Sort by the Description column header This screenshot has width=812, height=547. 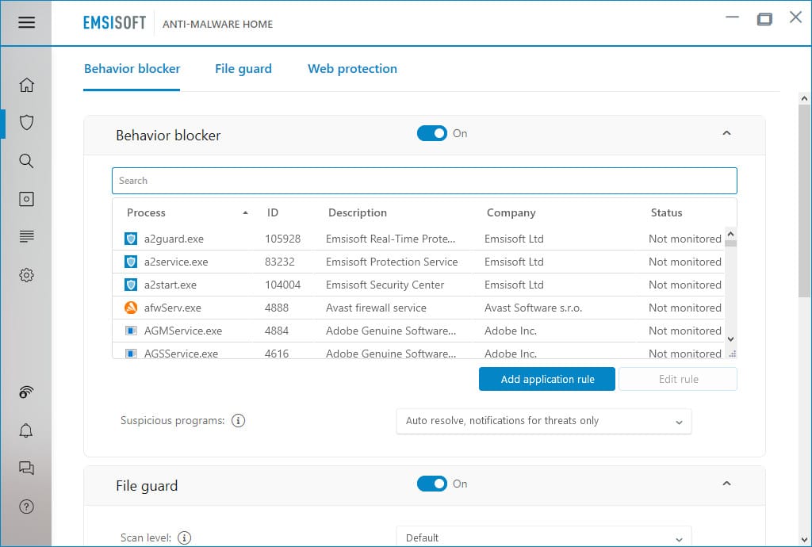point(358,212)
